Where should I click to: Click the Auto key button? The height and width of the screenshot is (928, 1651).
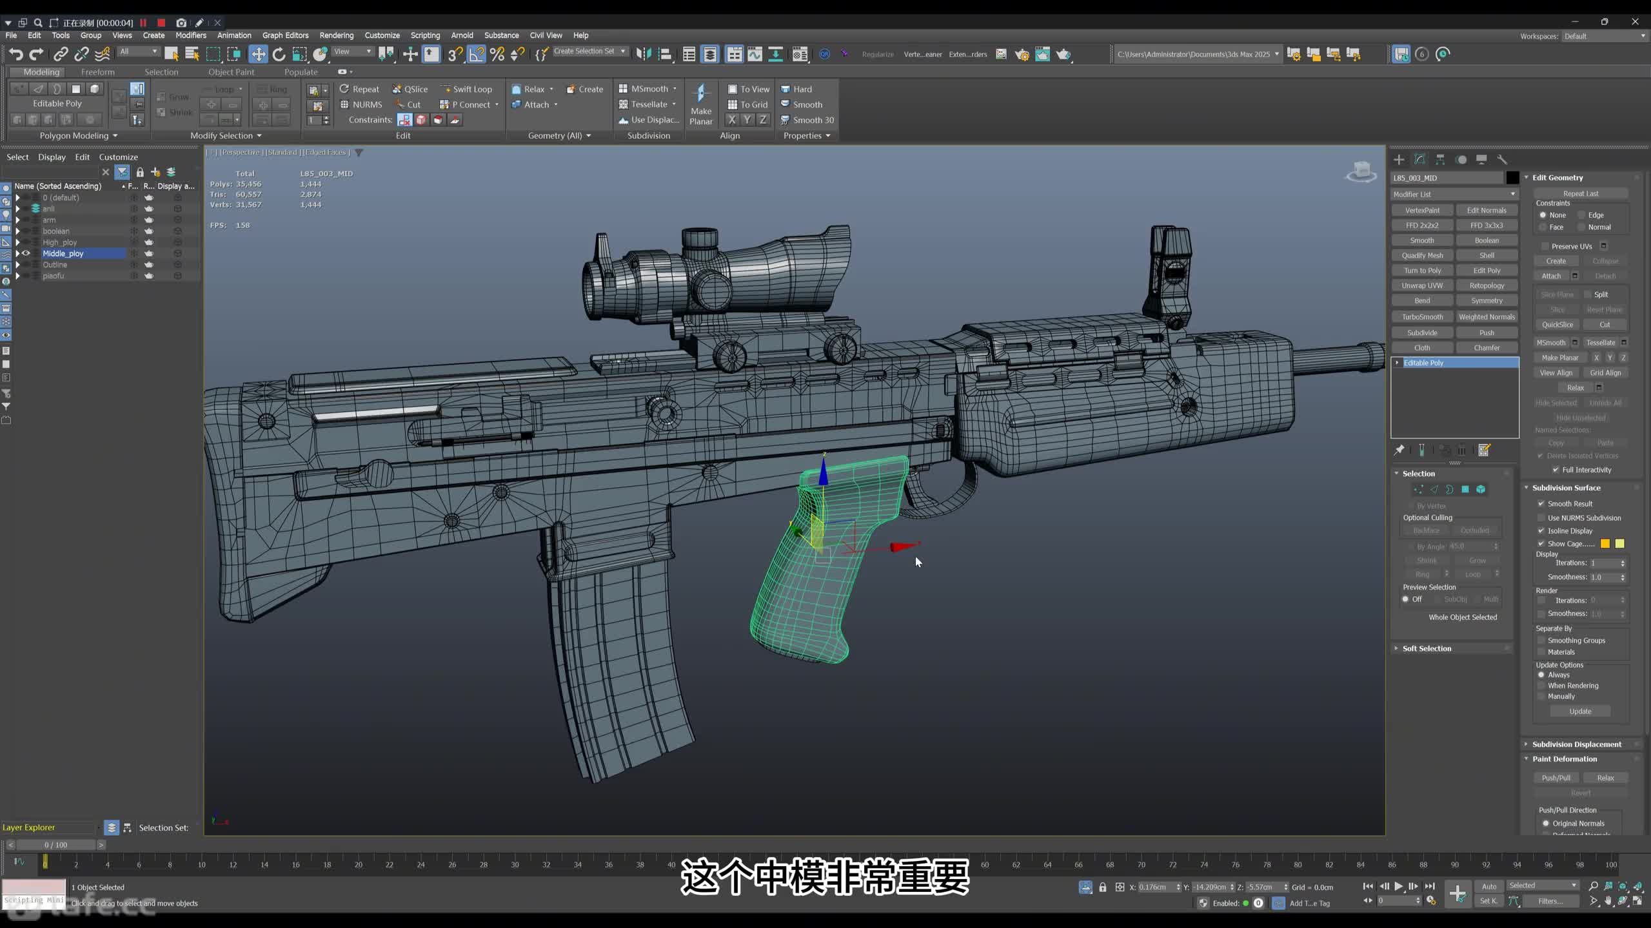(1489, 887)
